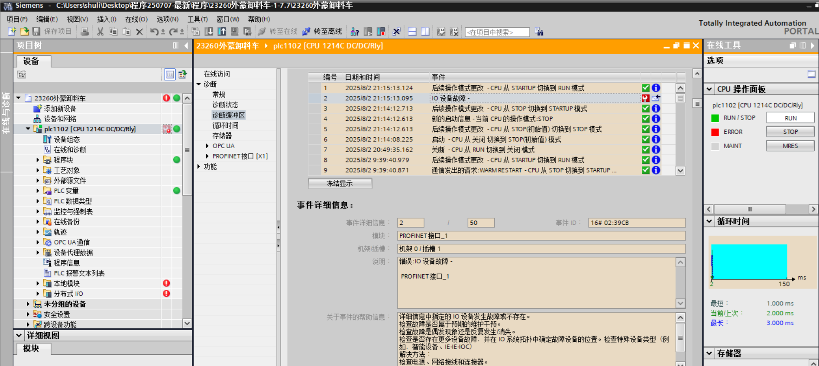
Task: Click the Start CPU toolbar icon
Action: [x=368, y=32]
